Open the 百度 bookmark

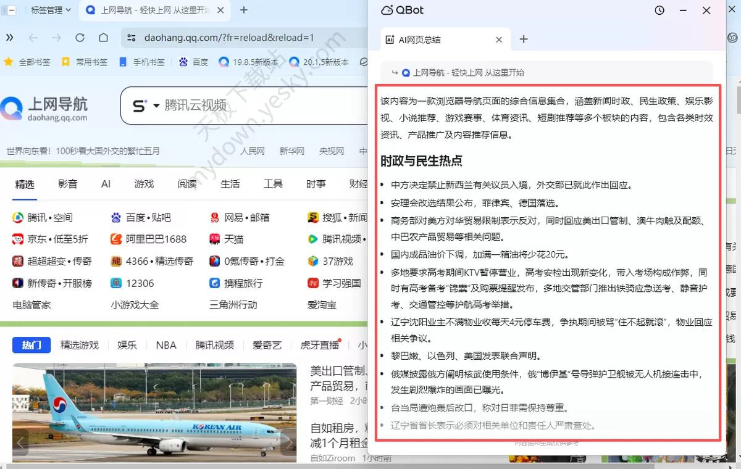coord(194,62)
